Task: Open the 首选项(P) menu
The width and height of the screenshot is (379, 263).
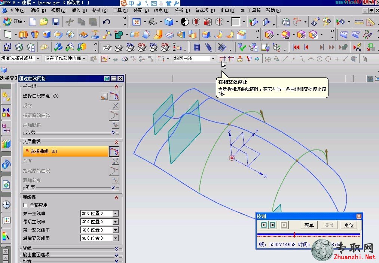Action: point(205,10)
